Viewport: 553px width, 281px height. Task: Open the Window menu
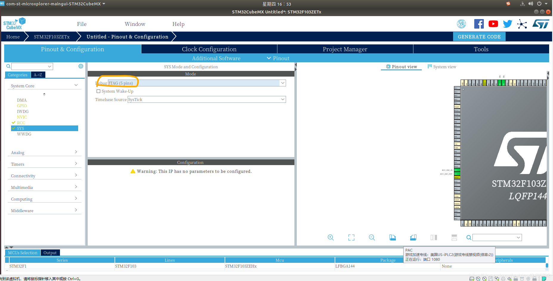click(135, 24)
